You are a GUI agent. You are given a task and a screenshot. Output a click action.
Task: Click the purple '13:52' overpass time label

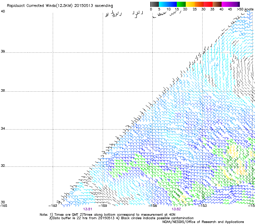(x=176, y=209)
